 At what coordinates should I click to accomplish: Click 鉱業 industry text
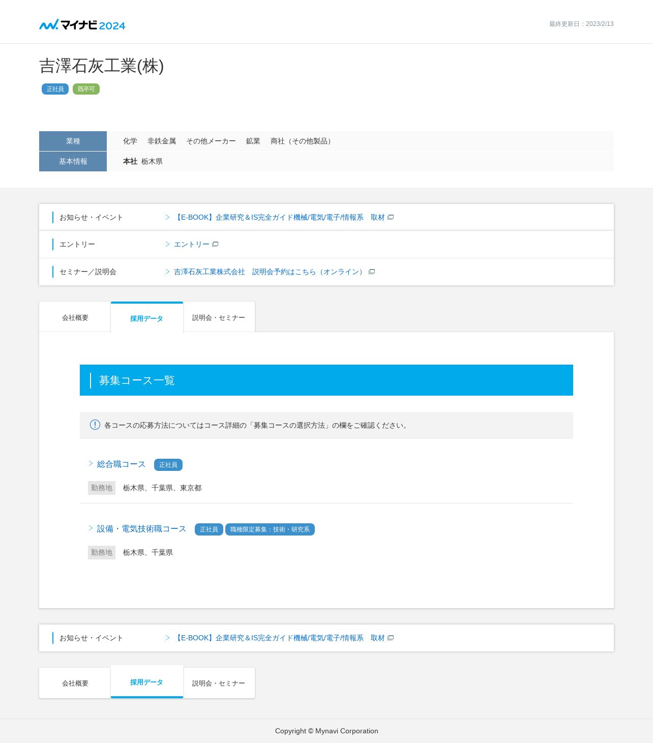coord(253,141)
